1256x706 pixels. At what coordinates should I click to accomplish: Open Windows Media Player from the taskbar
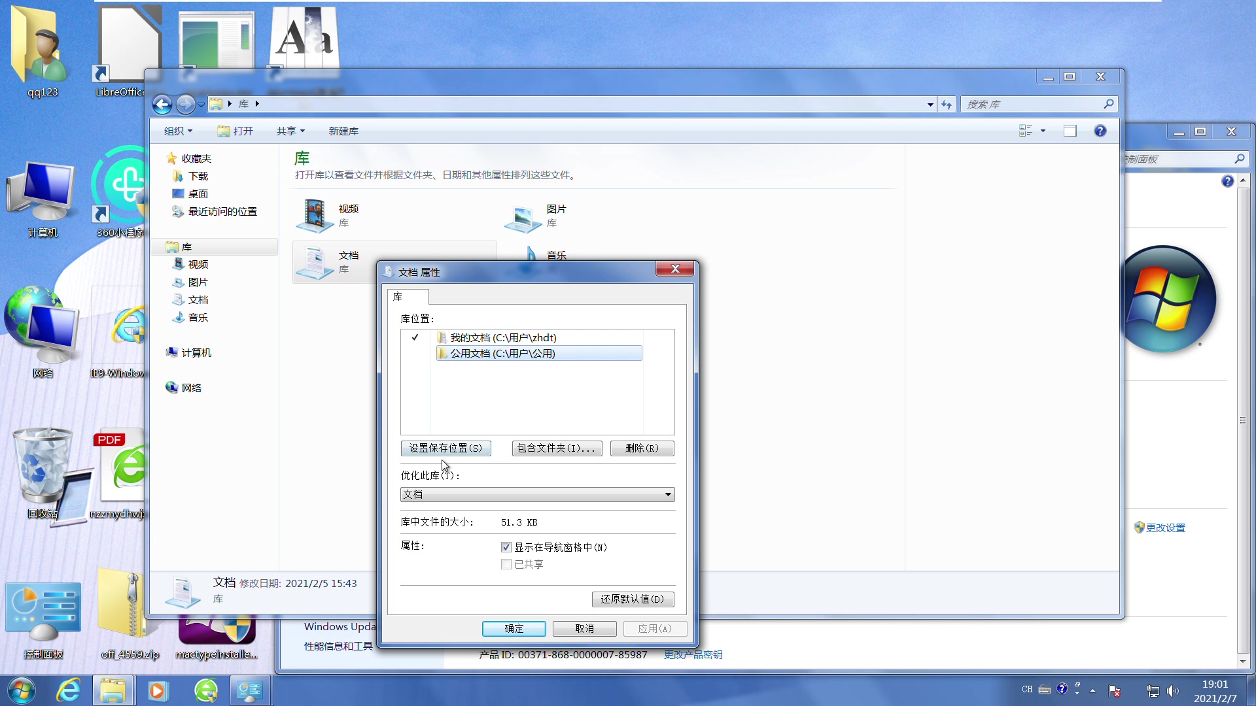pyautogui.click(x=157, y=690)
